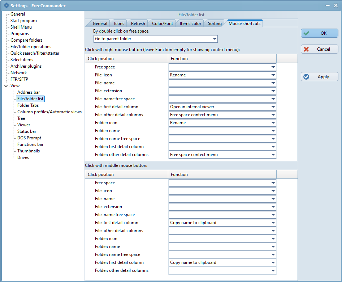The width and height of the screenshot is (342, 282).
Task: Open FTP/SFTP settings
Action: click(x=19, y=79)
